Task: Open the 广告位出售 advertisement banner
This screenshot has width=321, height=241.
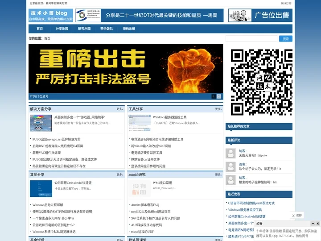Action: click(260, 15)
